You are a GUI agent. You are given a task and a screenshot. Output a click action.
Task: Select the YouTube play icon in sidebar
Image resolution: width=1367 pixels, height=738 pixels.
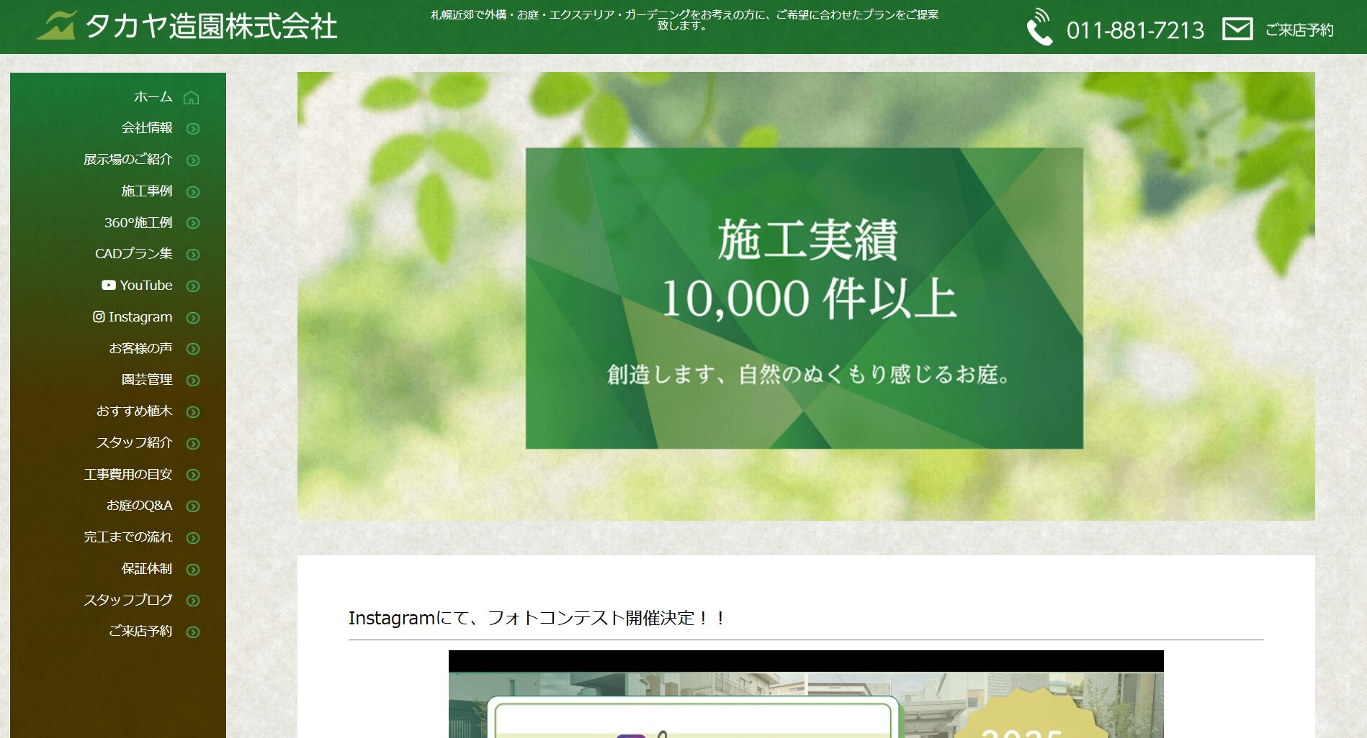click(x=107, y=285)
